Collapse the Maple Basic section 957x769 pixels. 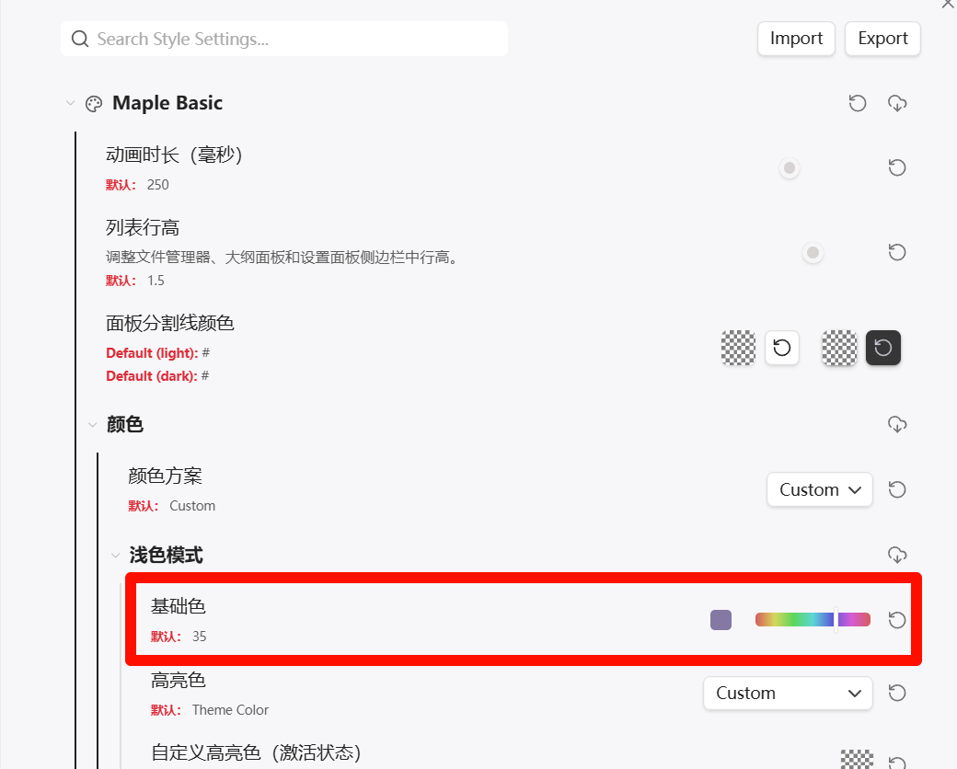point(71,103)
